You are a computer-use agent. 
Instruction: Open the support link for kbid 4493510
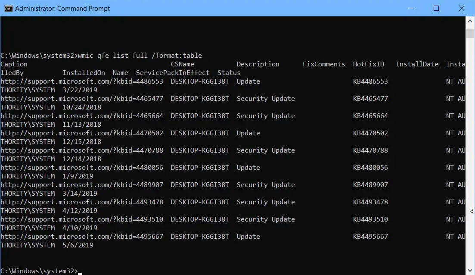[82, 219]
